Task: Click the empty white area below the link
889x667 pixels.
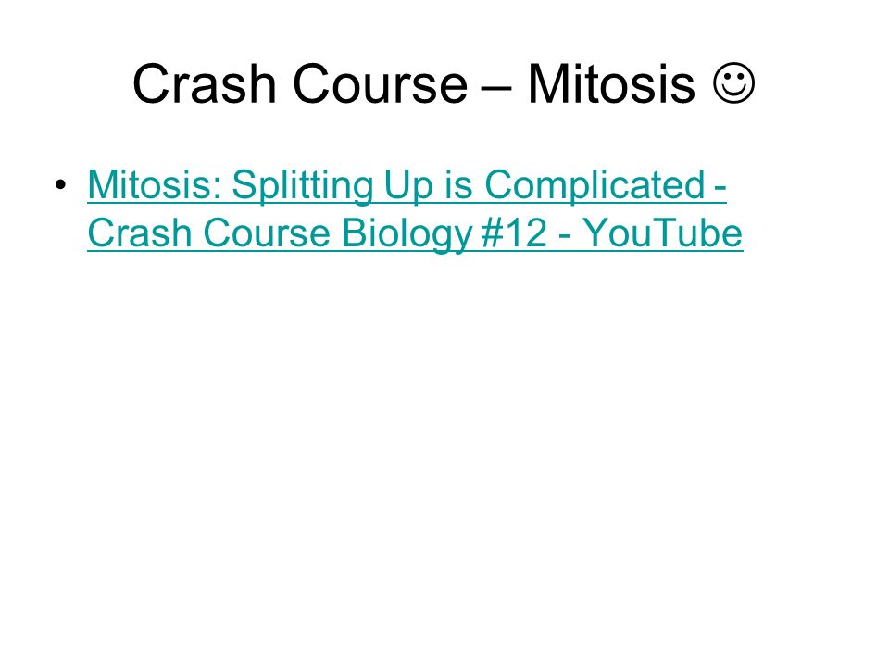Action: 444,454
